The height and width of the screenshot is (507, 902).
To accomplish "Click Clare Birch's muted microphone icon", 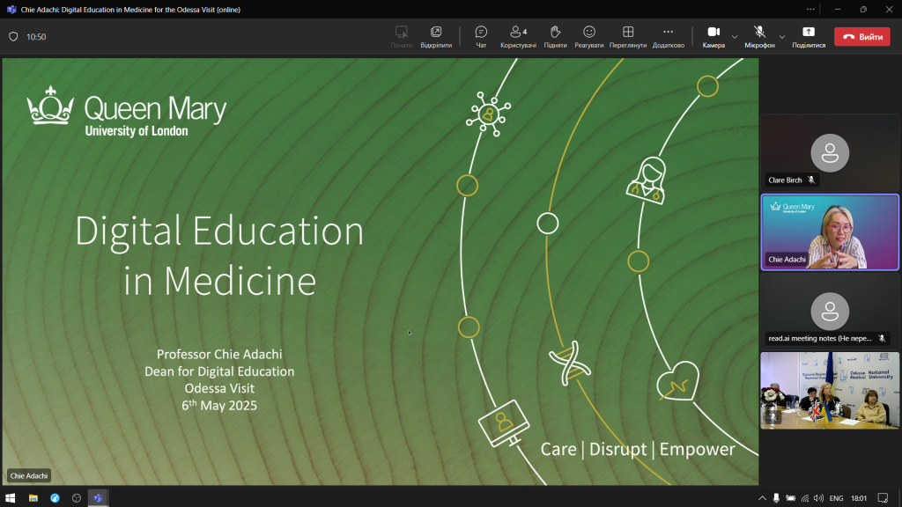I will click(811, 180).
